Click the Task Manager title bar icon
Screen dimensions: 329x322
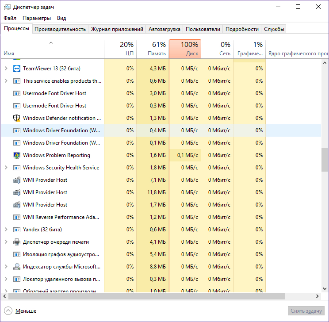pos(7,7)
